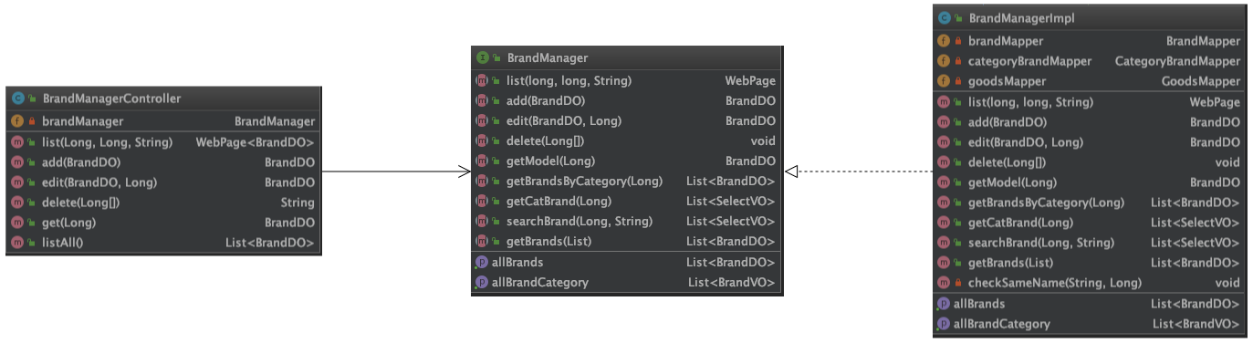The image size is (1253, 343).
Task: Select the BrandMapper field type
Action: point(1204,41)
